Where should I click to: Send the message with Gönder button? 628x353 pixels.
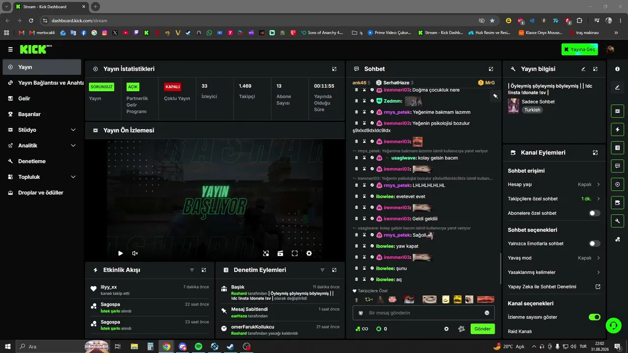tap(482, 329)
